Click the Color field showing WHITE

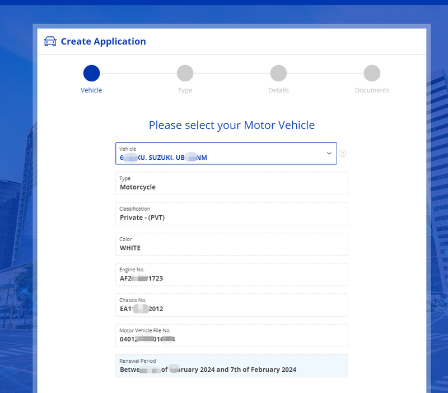232,244
